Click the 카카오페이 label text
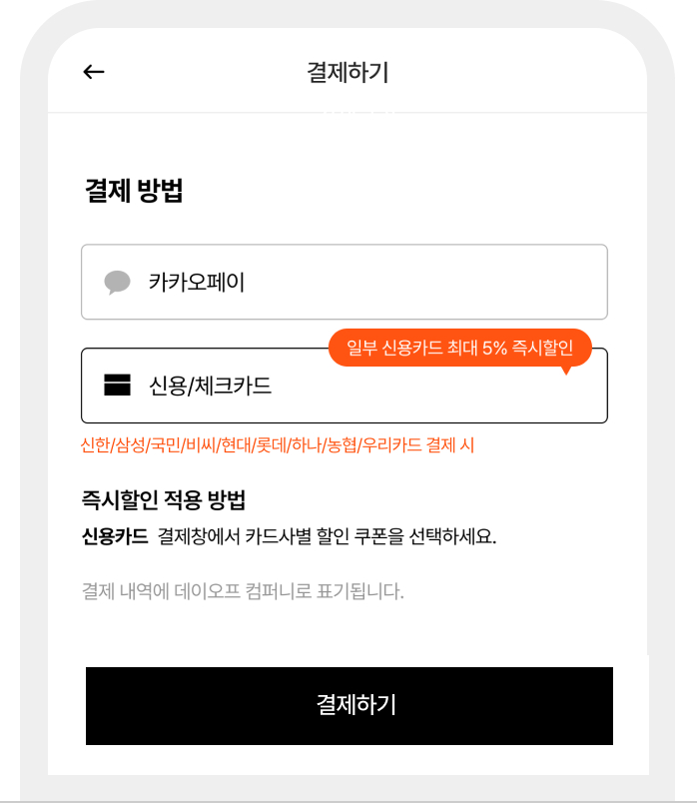Image resolution: width=697 pixels, height=803 pixels. [197, 283]
